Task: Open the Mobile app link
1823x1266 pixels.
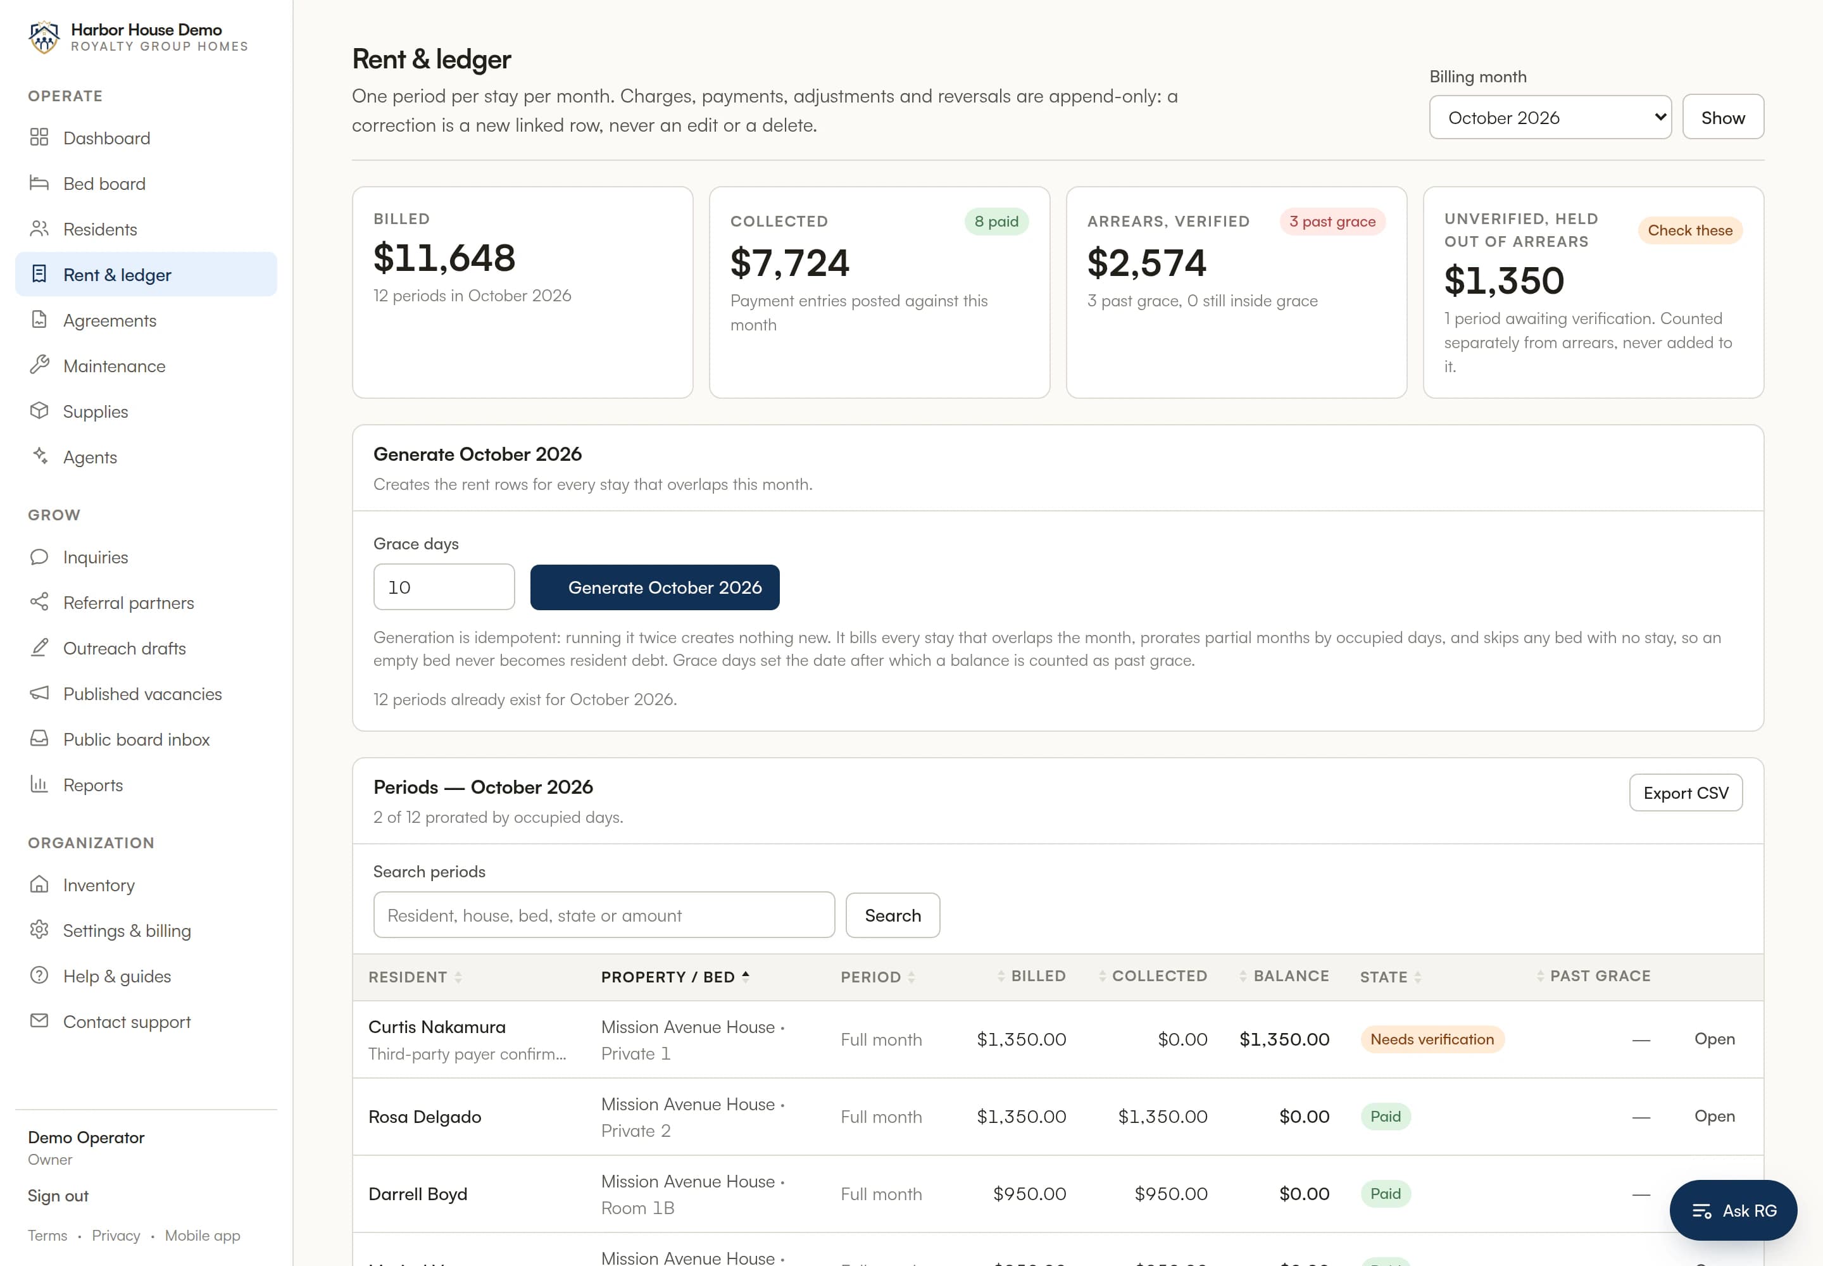Action: [x=203, y=1235]
